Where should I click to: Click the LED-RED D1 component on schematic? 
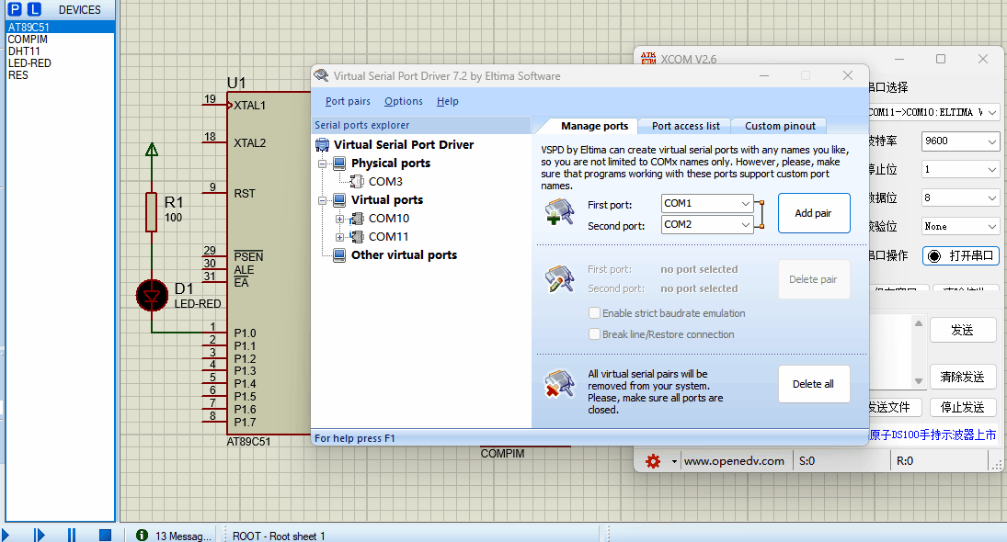click(x=153, y=296)
